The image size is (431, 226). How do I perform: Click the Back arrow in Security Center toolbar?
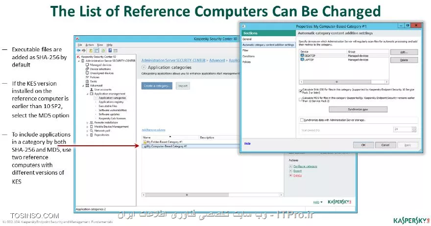[x=79, y=50]
